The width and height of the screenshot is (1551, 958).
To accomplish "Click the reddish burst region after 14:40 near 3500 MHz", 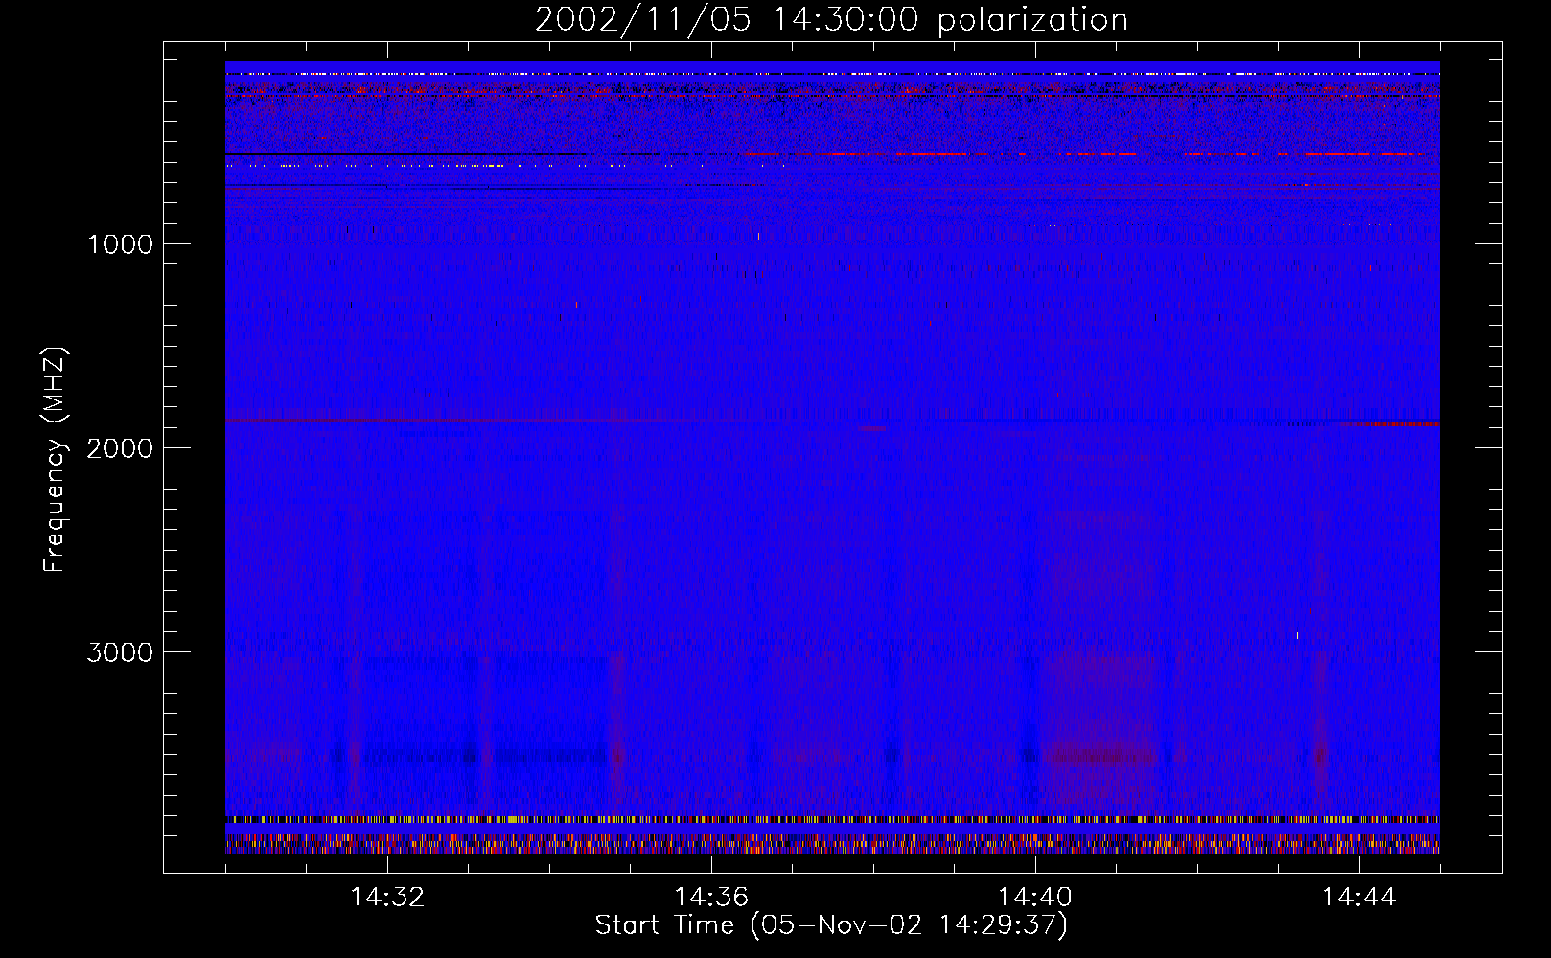I will pyautogui.click(x=1100, y=755).
